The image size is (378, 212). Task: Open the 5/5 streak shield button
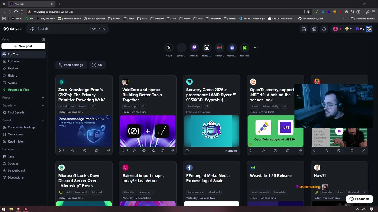[x=97, y=65]
